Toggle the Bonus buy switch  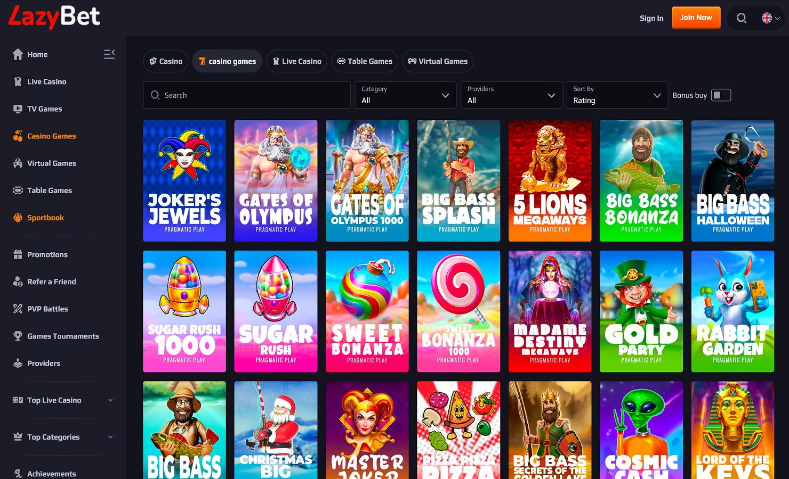pos(721,95)
